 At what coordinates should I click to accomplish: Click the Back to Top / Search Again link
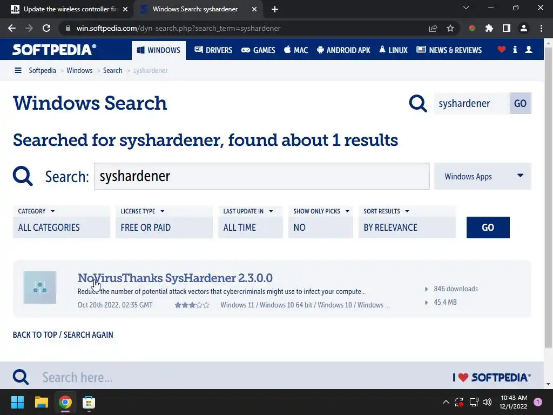(x=63, y=334)
